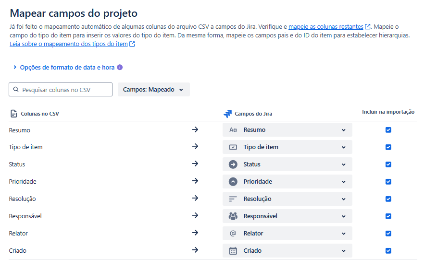
Task: Focus the Pesquisar colunas no CSV field
Action: coord(66,90)
